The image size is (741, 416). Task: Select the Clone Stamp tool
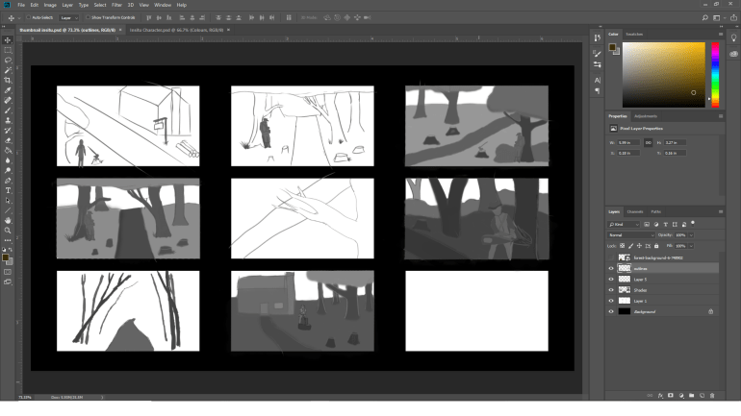point(8,120)
